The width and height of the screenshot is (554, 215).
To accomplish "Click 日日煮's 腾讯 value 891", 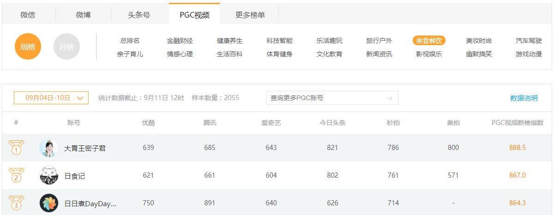I will pos(210,203).
